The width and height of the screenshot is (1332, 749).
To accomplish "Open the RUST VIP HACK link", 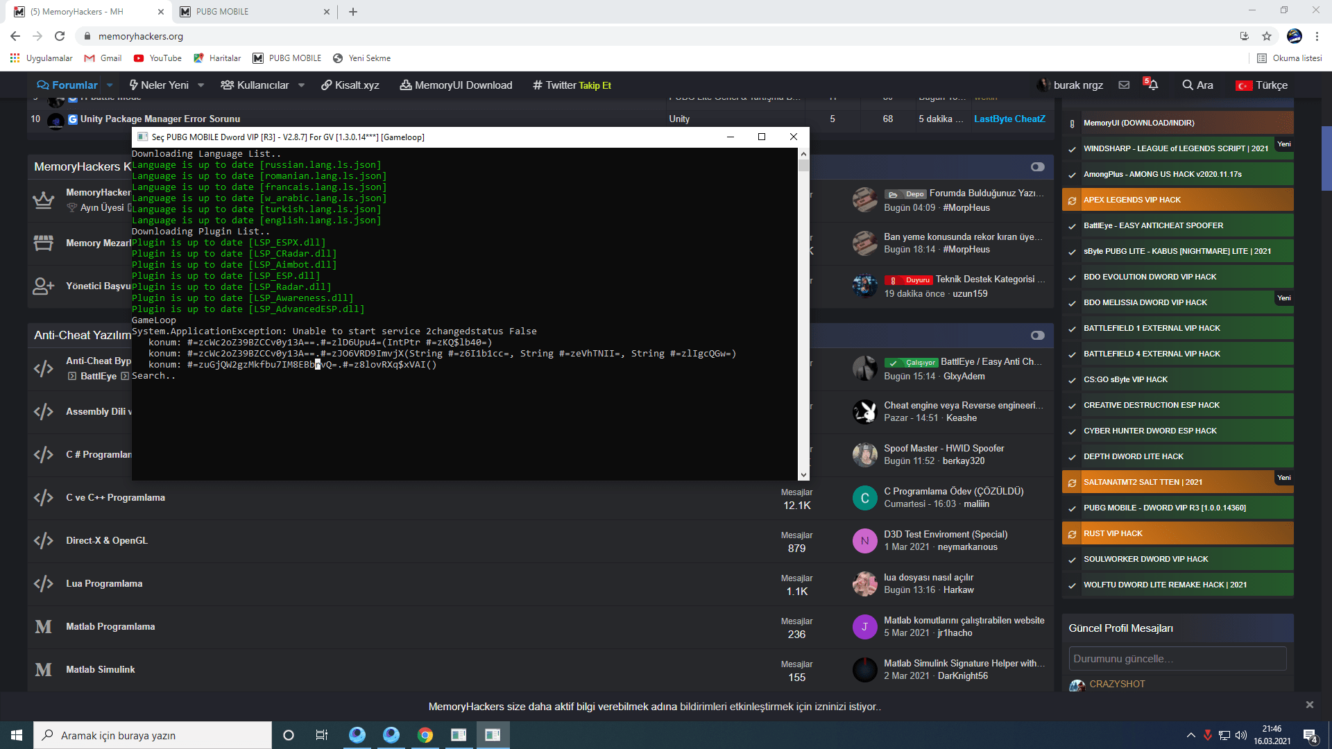I will [x=1177, y=533].
